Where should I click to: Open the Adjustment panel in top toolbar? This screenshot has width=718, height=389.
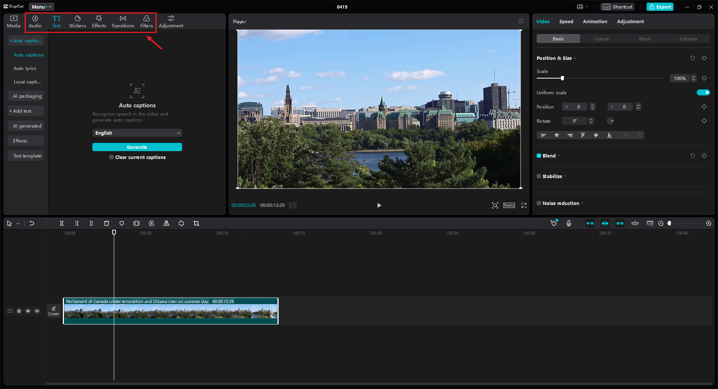point(171,22)
